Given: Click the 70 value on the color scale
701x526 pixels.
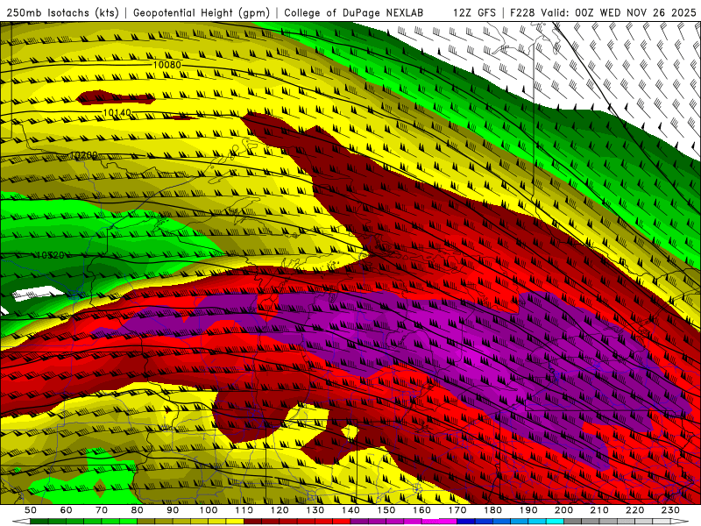Looking at the screenshot, I should click(102, 510).
